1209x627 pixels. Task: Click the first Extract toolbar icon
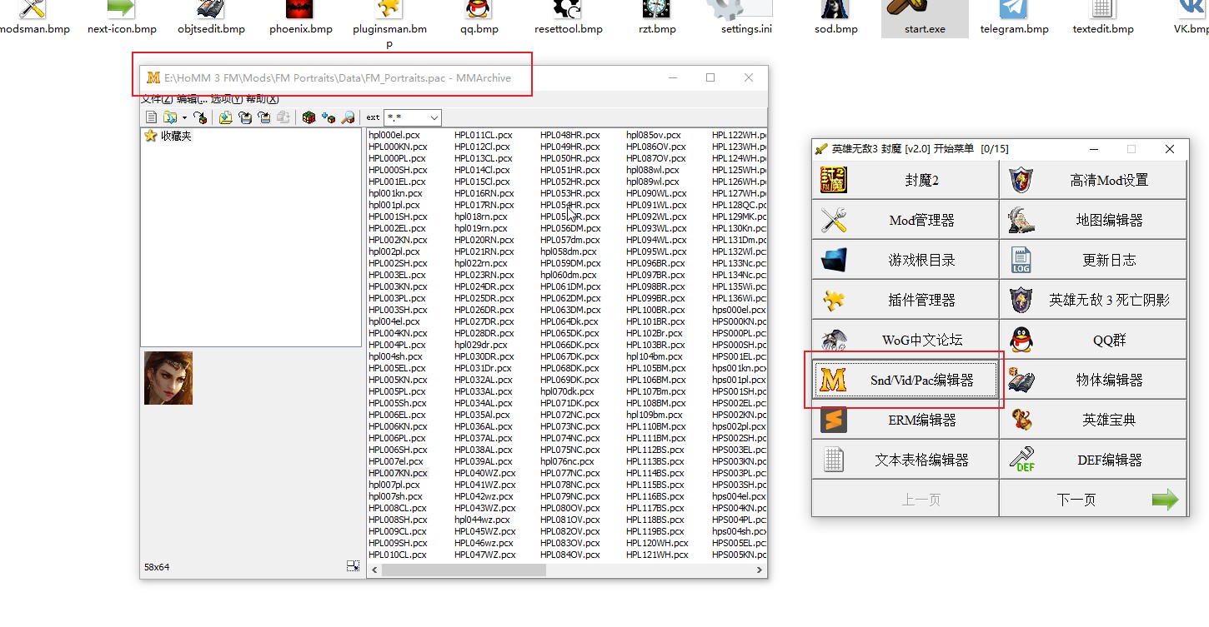point(245,117)
